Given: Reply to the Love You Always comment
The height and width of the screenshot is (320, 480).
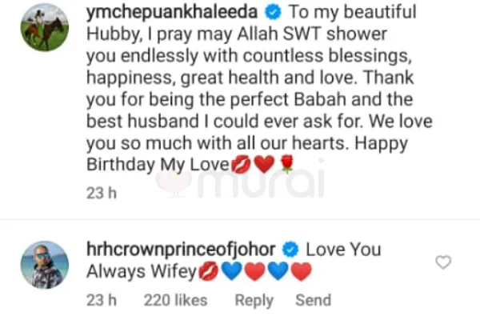Looking at the screenshot, I should [254, 301].
